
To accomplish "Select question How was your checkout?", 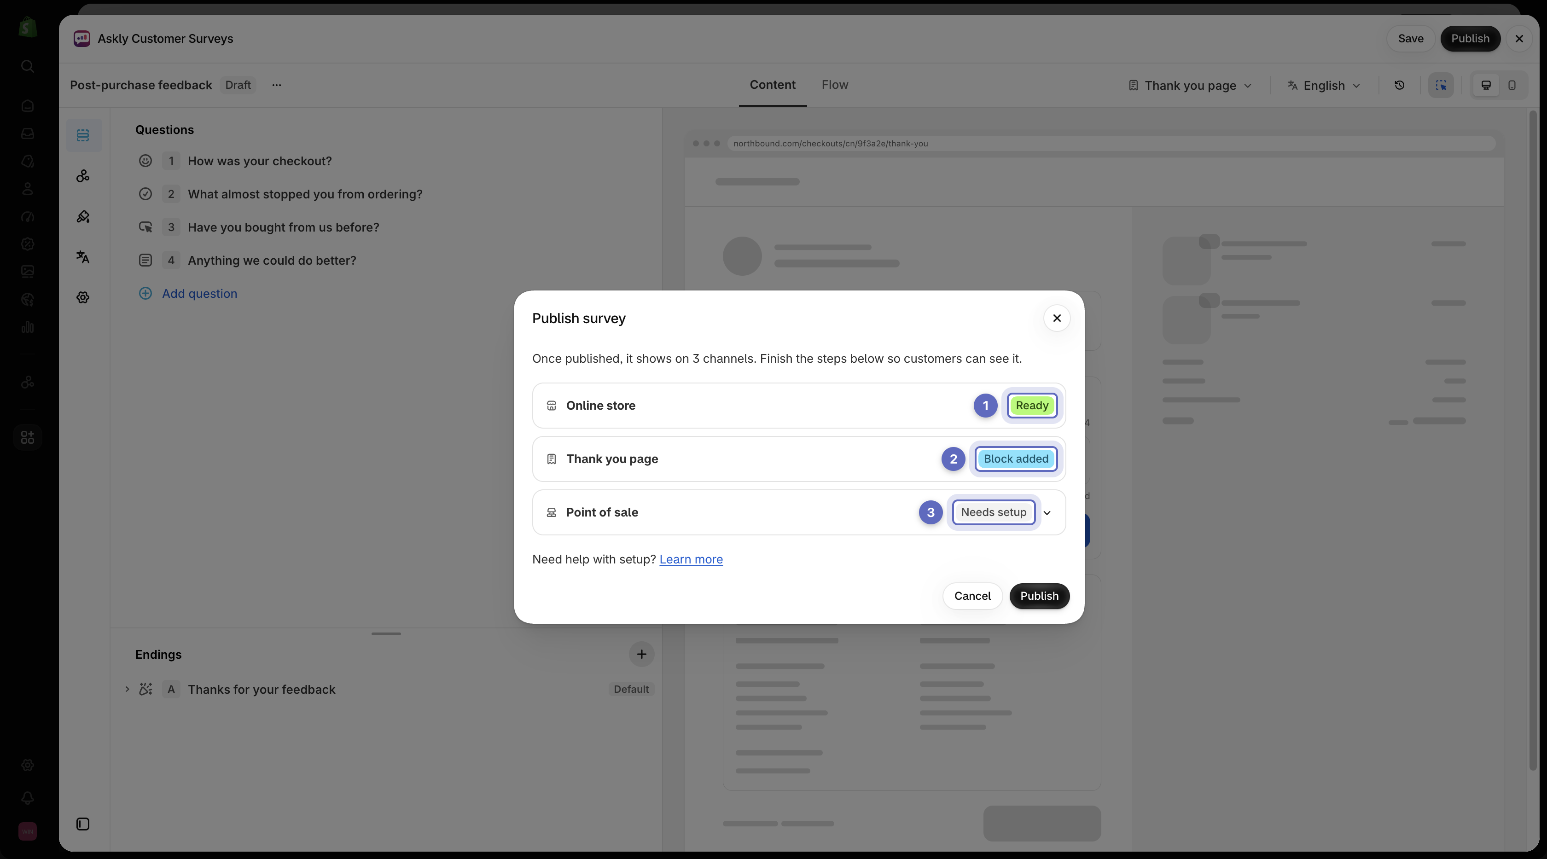I will tap(259, 161).
